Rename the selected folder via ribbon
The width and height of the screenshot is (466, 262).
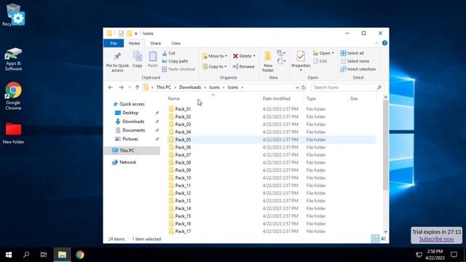[x=243, y=66]
